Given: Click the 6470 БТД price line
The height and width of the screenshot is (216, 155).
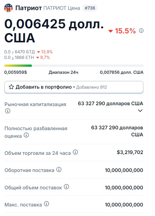Looking at the screenshot, I should pyautogui.click(x=28, y=52).
